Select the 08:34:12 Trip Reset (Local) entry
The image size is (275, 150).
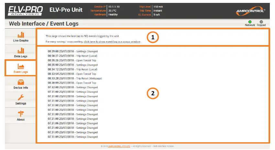click(72, 70)
